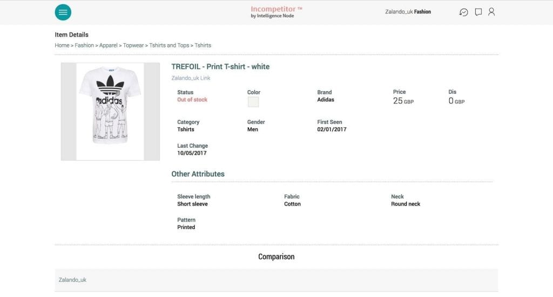Screen dimensions: 553x297
Task: Click the product title TREFOIL Print T-shirt
Action: coord(220,67)
